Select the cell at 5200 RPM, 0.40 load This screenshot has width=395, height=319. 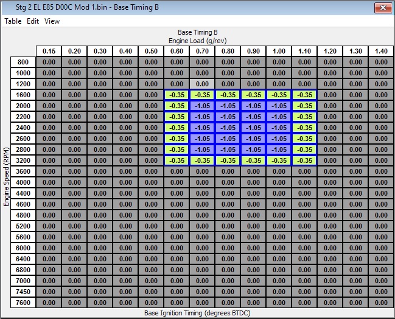125,226
